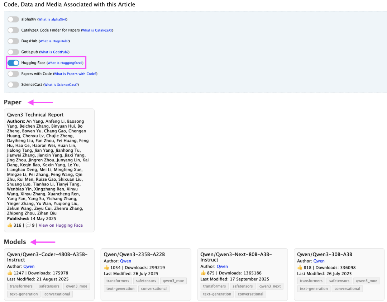Open the 'What is CatalyzeX?' link

pos(97,30)
